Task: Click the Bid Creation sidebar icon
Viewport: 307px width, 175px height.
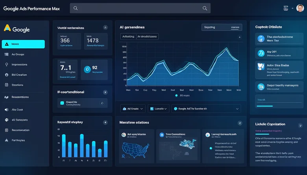Action: point(6,75)
